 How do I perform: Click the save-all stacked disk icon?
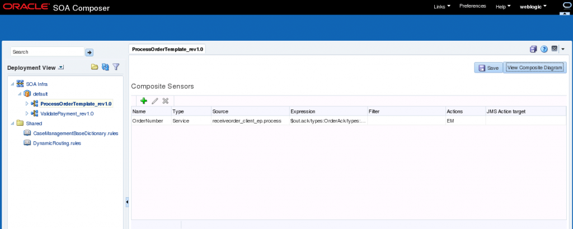(x=533, y=49)
